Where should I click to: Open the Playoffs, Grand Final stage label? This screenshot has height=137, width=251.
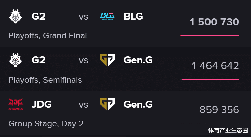pos(48,36)
